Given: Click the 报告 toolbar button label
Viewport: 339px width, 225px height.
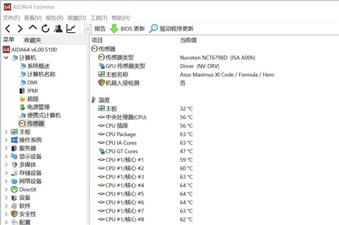Looking at the screenshot, I should (100, 29).
